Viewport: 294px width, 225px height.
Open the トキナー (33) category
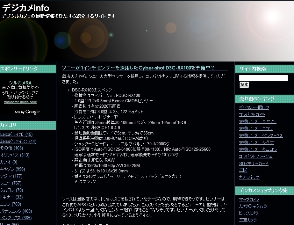[11, 197]
